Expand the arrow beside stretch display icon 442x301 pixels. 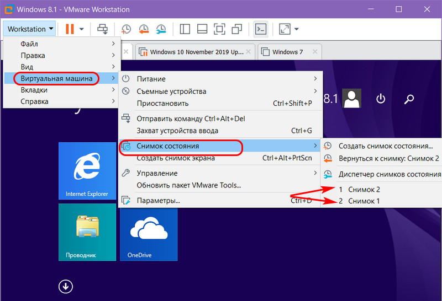tap(297, 29)
